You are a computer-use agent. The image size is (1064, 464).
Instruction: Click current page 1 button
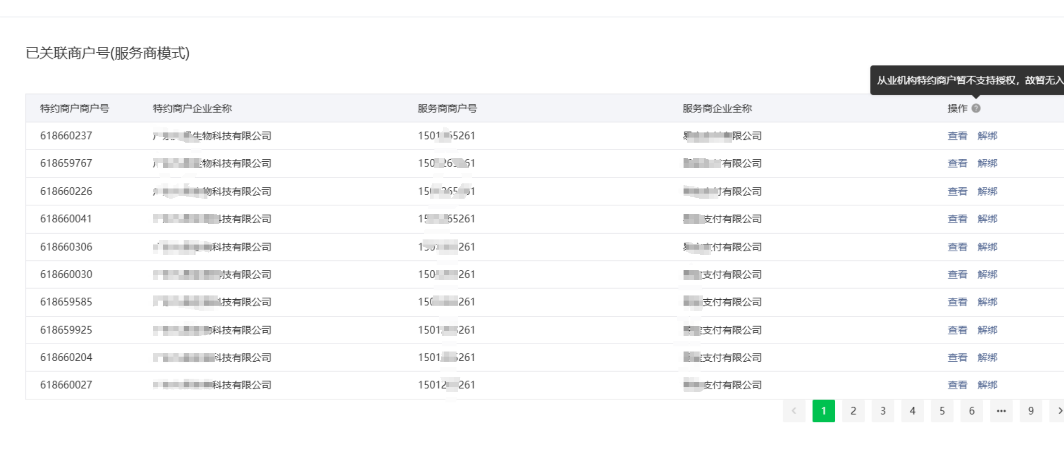tap(823, 411)
